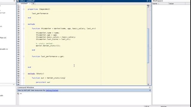Viewport: 191px width, 107px height.
Task: Click line number 47 in the gutter
Action: 18,56
